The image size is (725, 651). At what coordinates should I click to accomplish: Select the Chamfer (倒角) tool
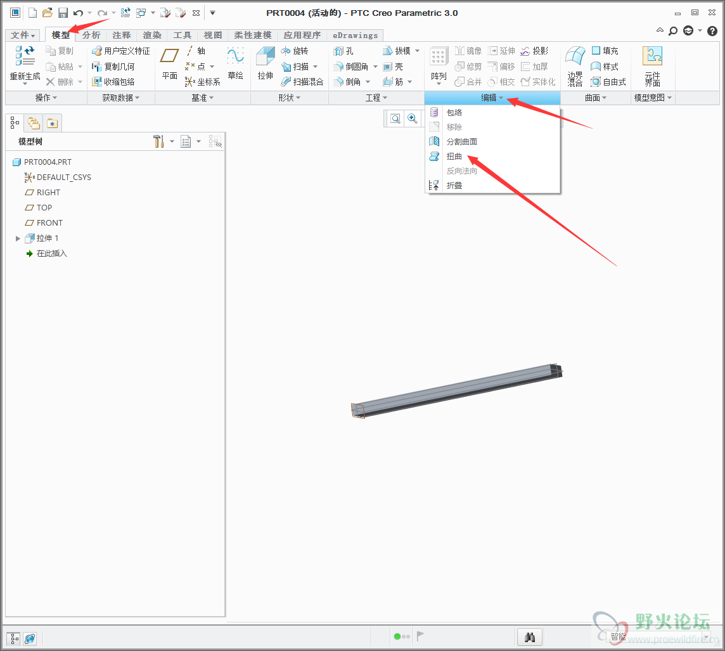pyautogui.click(x=348, y=82)
